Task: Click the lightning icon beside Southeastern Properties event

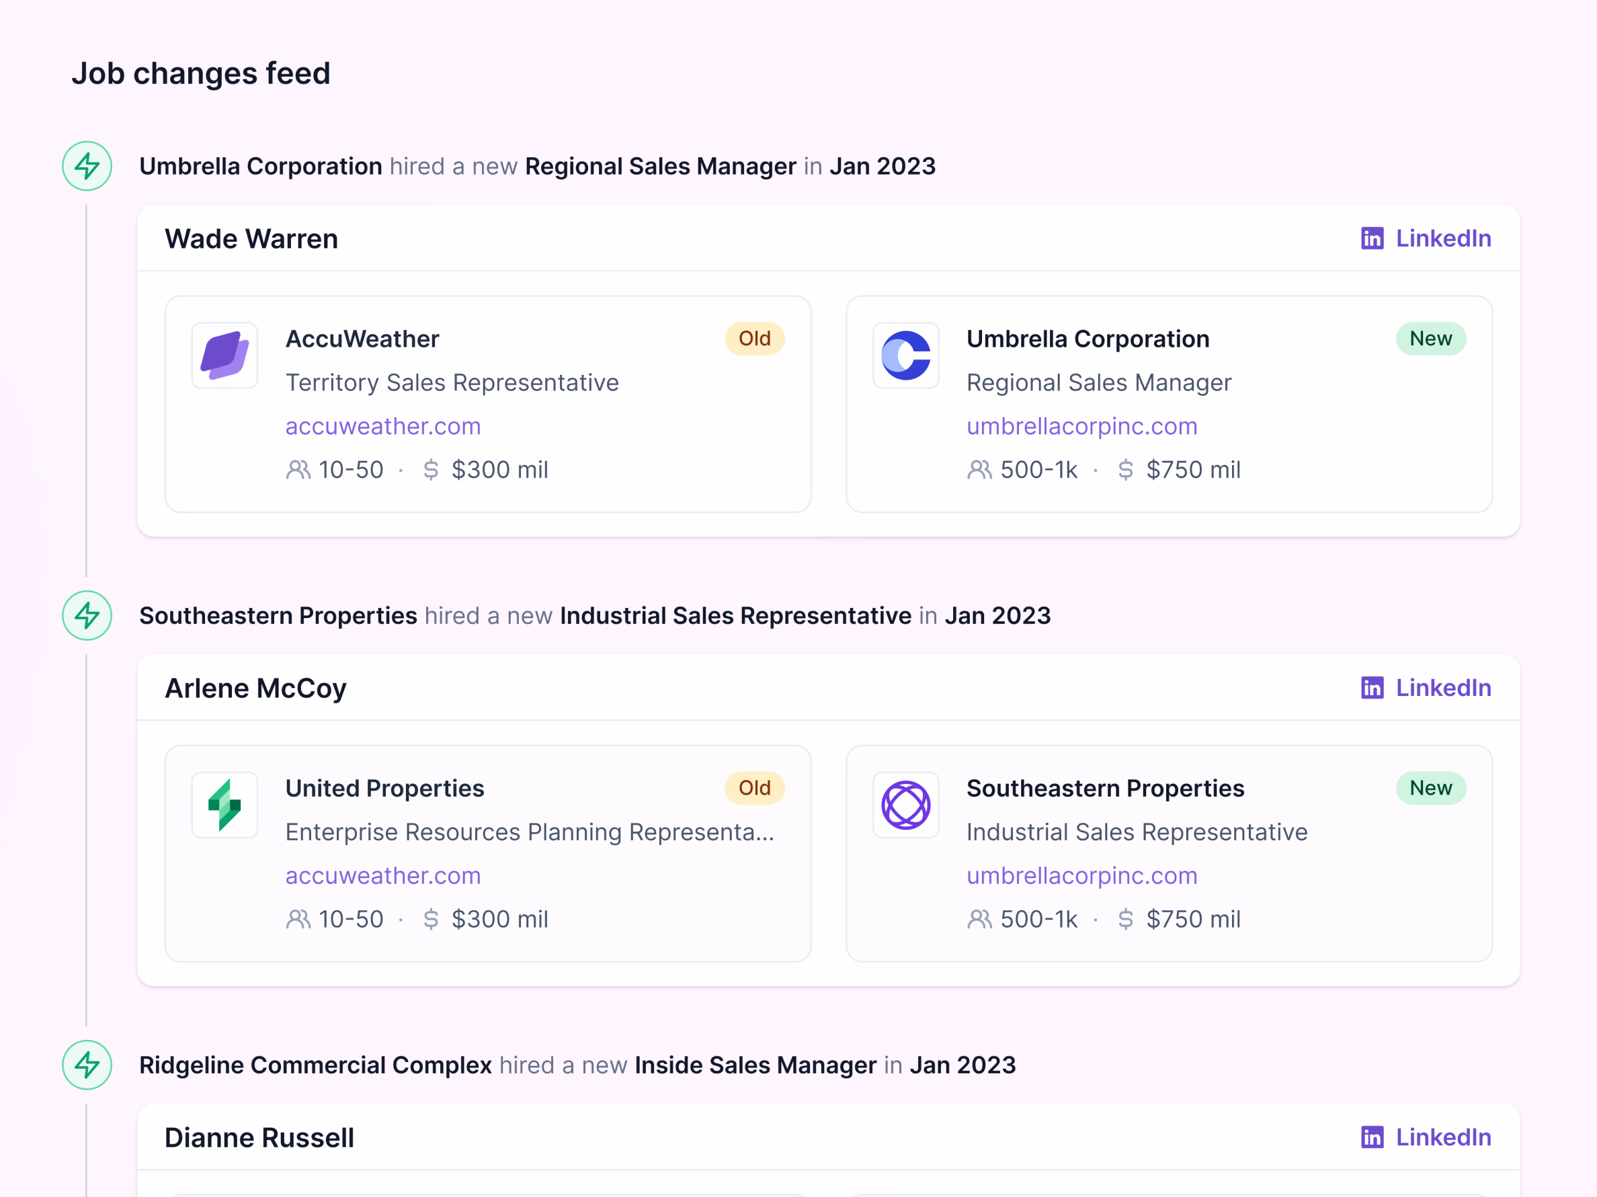Action: (87, 615)
